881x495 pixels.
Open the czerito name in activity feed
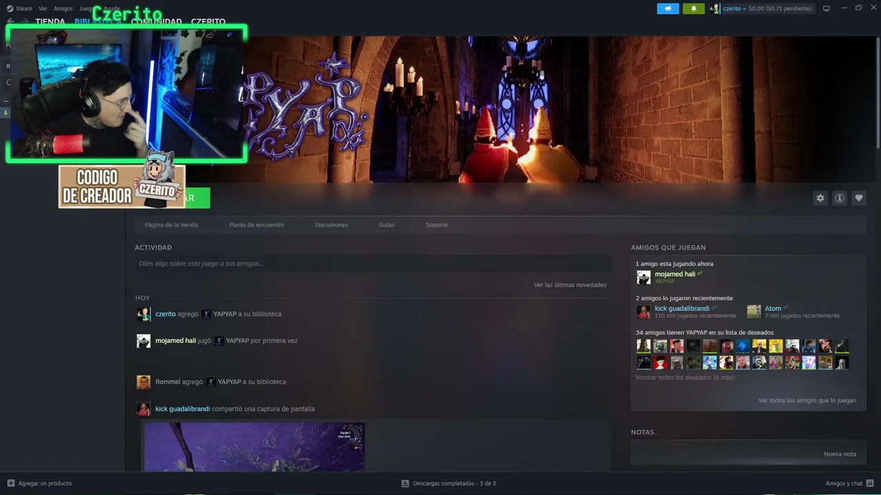coord(165,314)
